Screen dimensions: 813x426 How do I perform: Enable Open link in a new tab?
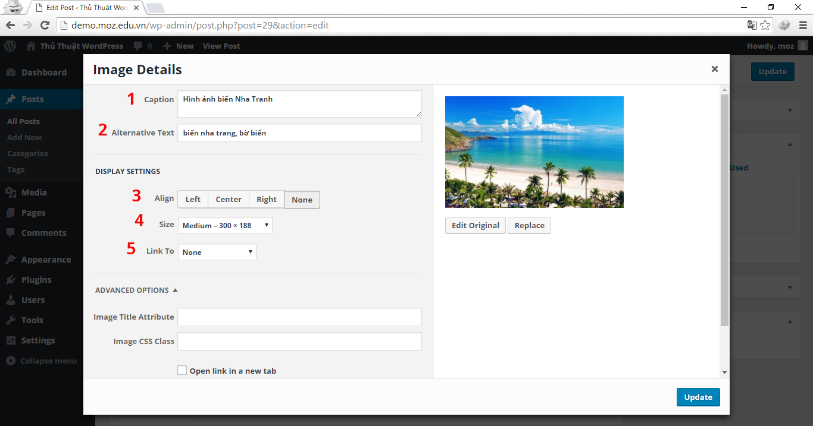pos(182,370)
